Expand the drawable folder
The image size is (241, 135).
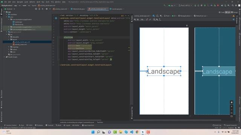tap(9, 37)
